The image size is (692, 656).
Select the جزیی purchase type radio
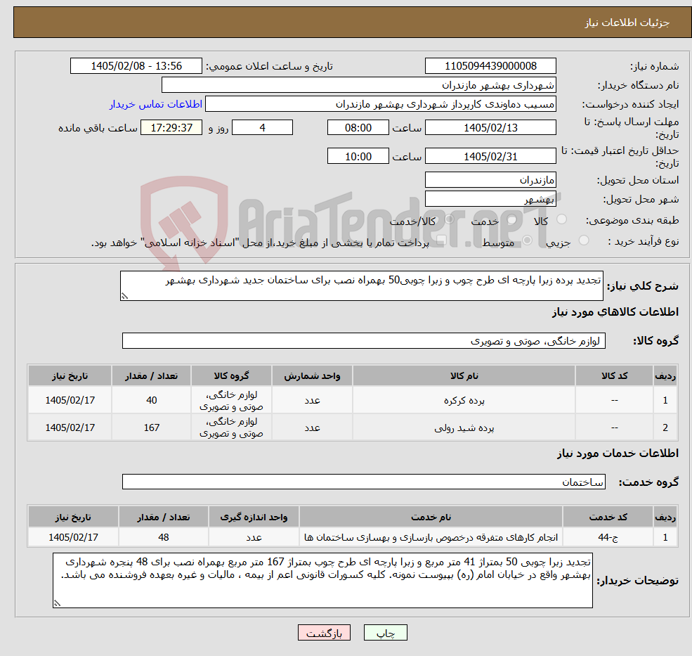583,240
